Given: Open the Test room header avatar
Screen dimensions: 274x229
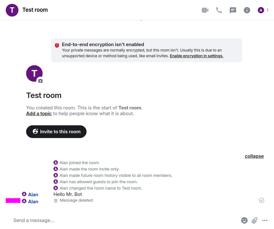Looking at the screenshot, I should tap(12, 10).
